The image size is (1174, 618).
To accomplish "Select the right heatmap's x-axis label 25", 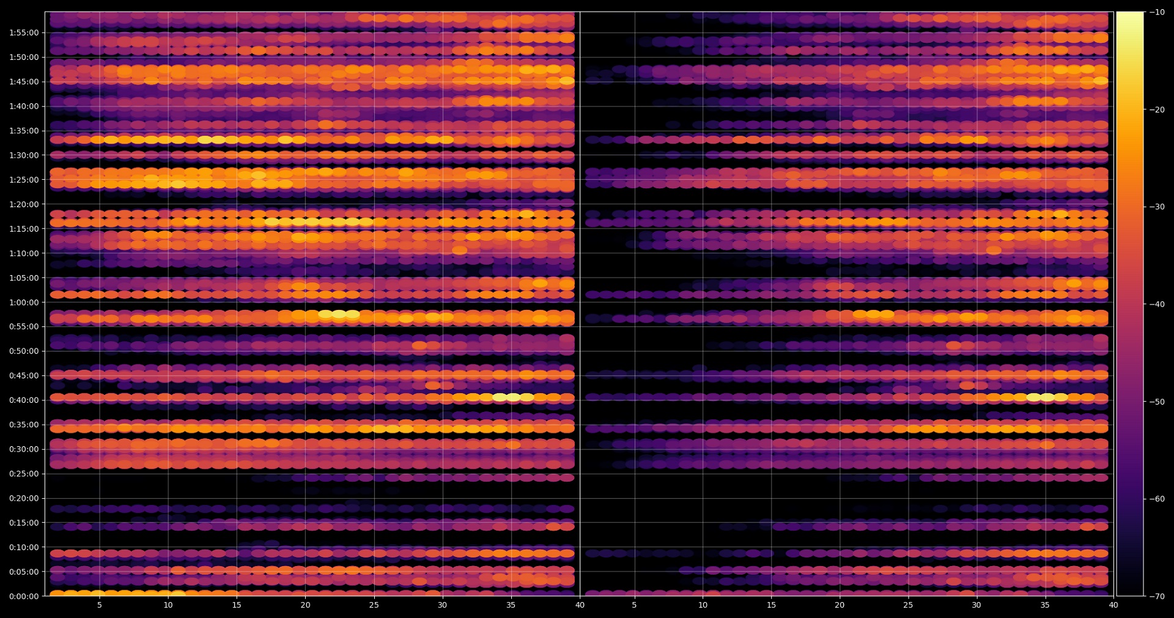I will 908,605.
